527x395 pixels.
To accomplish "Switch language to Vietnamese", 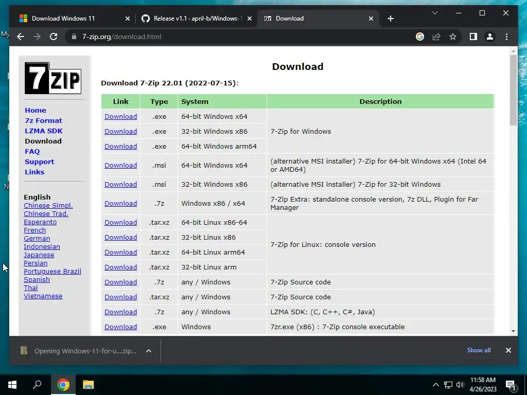I will tap(43, 296).
